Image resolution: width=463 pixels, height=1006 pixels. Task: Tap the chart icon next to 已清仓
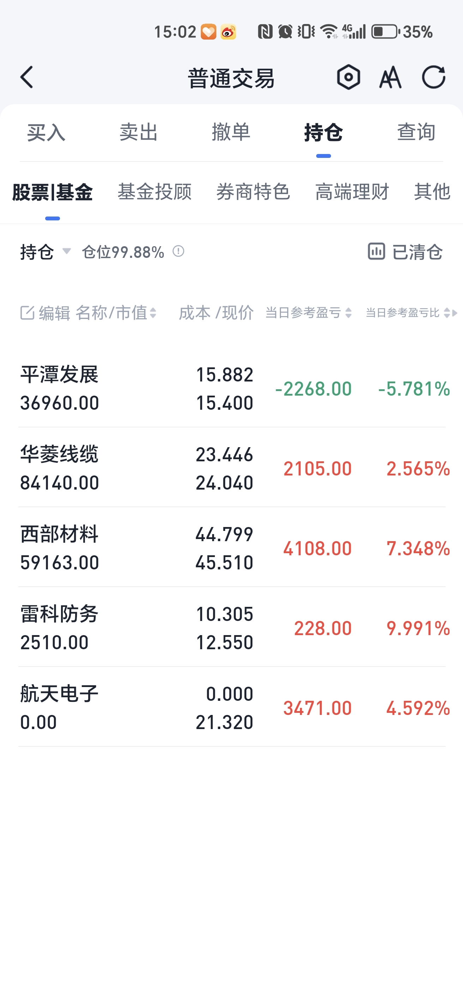377,251
